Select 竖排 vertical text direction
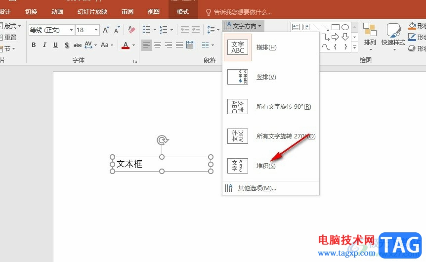This screenshot has width=426, height=262. [x=271, y=77]
